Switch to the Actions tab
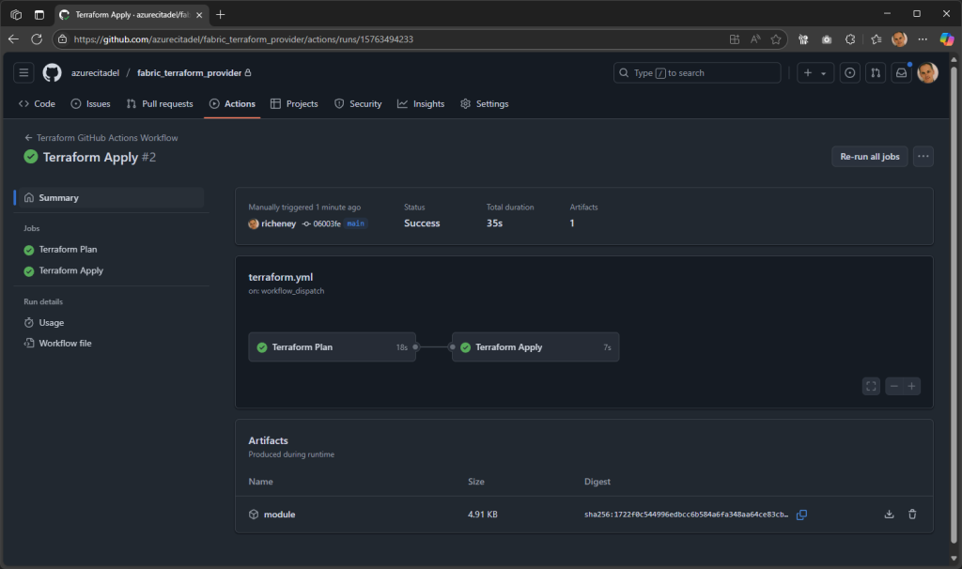Viewport: 962px width, 569px height. 232,103
